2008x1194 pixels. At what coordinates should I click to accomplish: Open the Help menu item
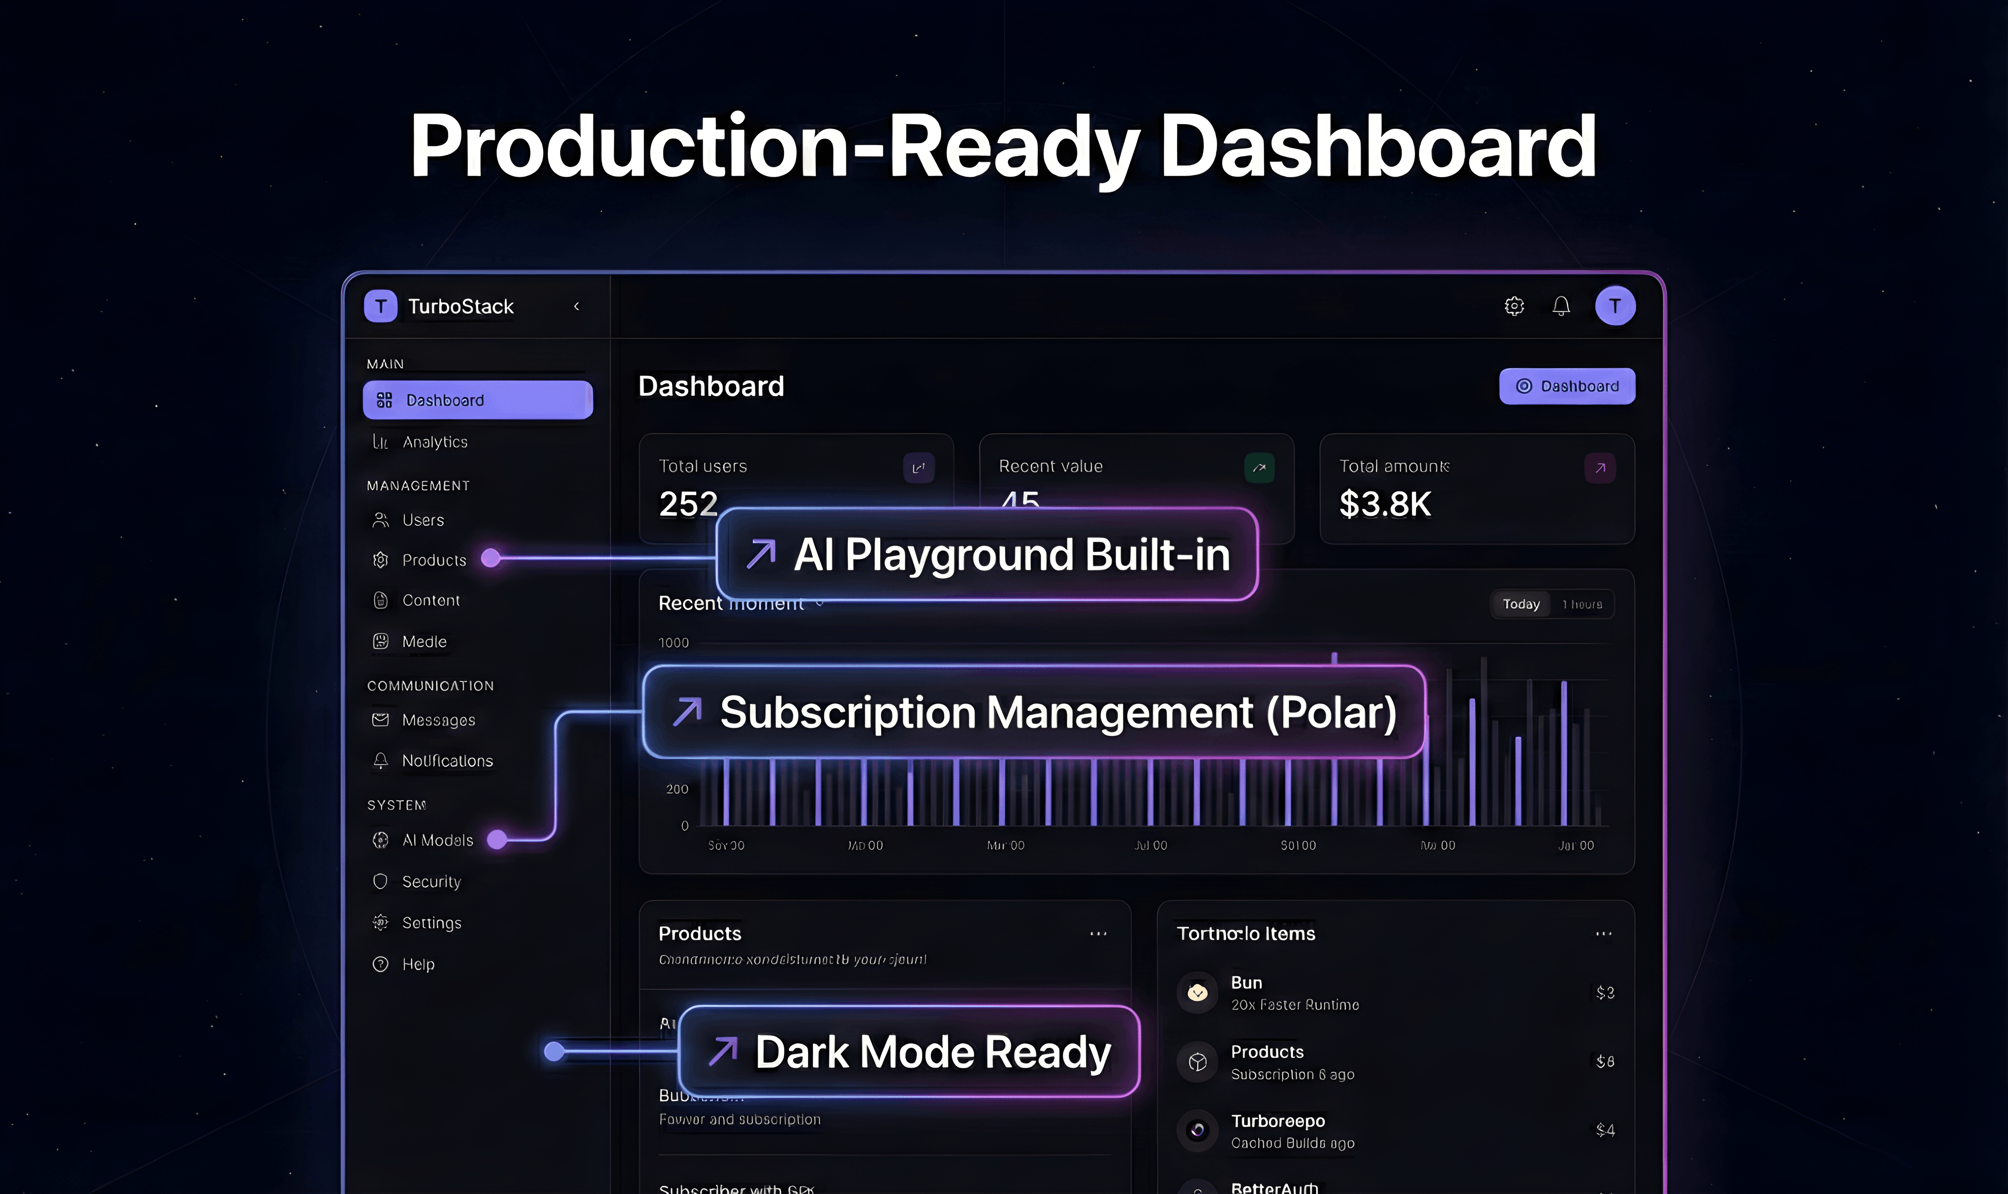[x=418, y=963]
